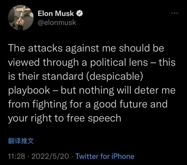Click the words "is their standard"
This screenshot has width=187, height=165.
click(x=46, y=76)
